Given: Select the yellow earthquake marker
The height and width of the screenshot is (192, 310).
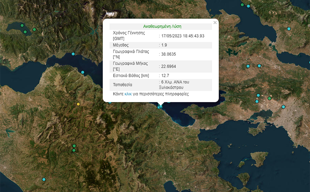Looking at the screenshot, I should point(78,104).
